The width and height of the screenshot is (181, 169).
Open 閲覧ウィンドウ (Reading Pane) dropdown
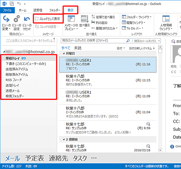click(134, 22)
